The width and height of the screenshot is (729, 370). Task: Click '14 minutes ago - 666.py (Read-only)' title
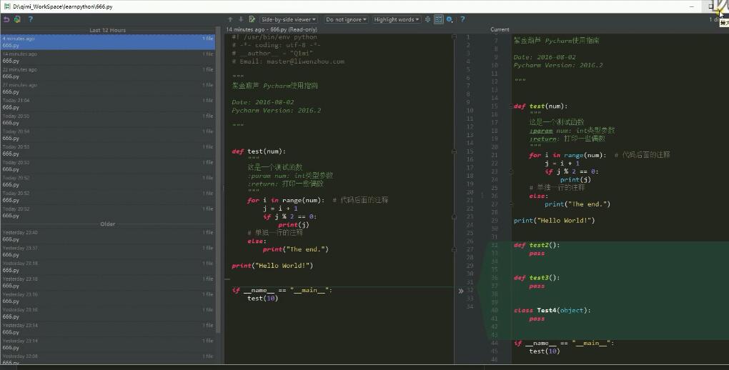coord(272,29)
